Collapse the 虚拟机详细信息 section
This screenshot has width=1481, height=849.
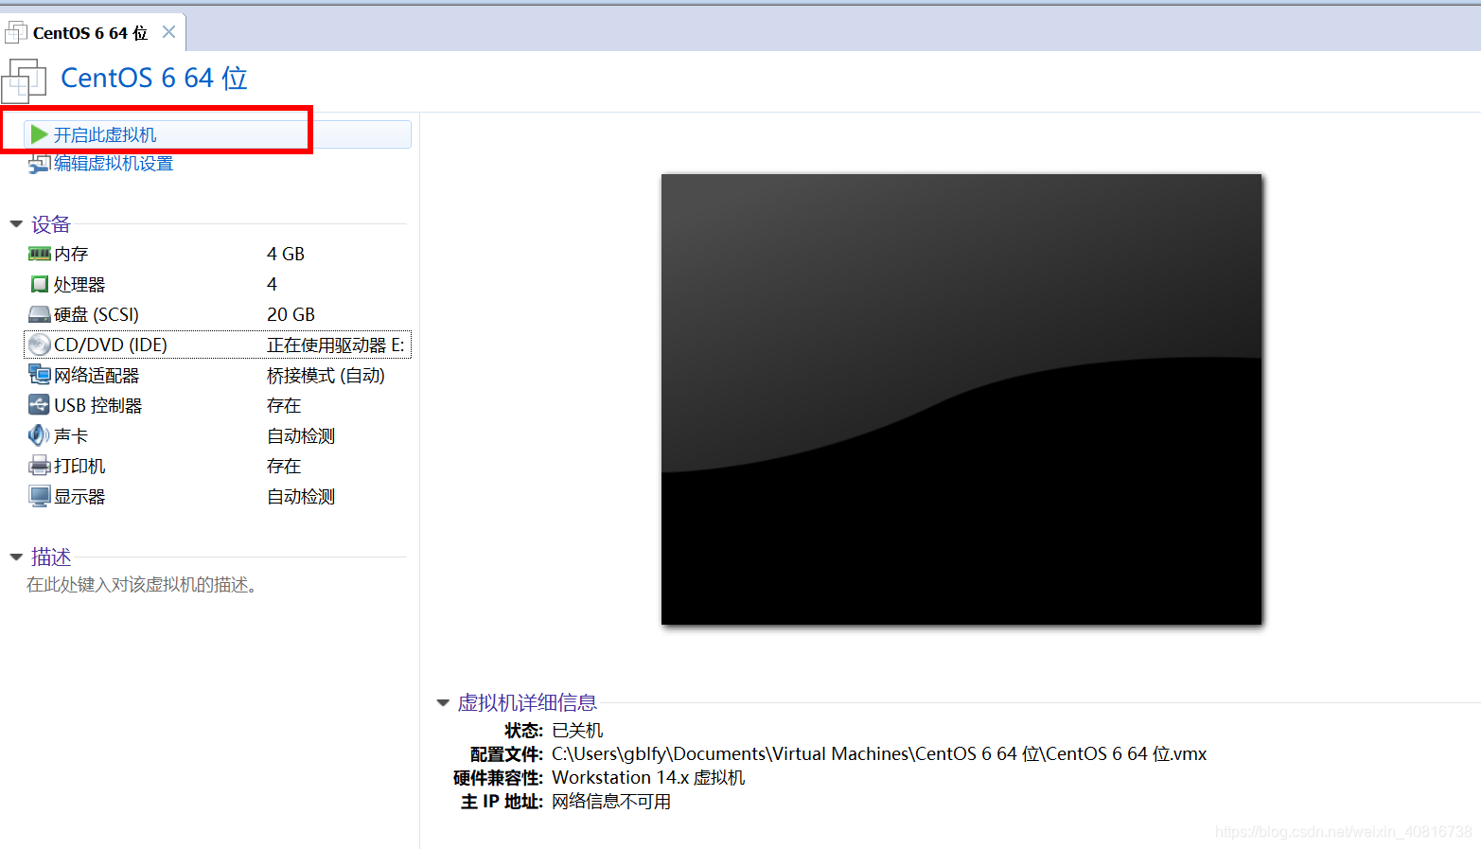443,703
